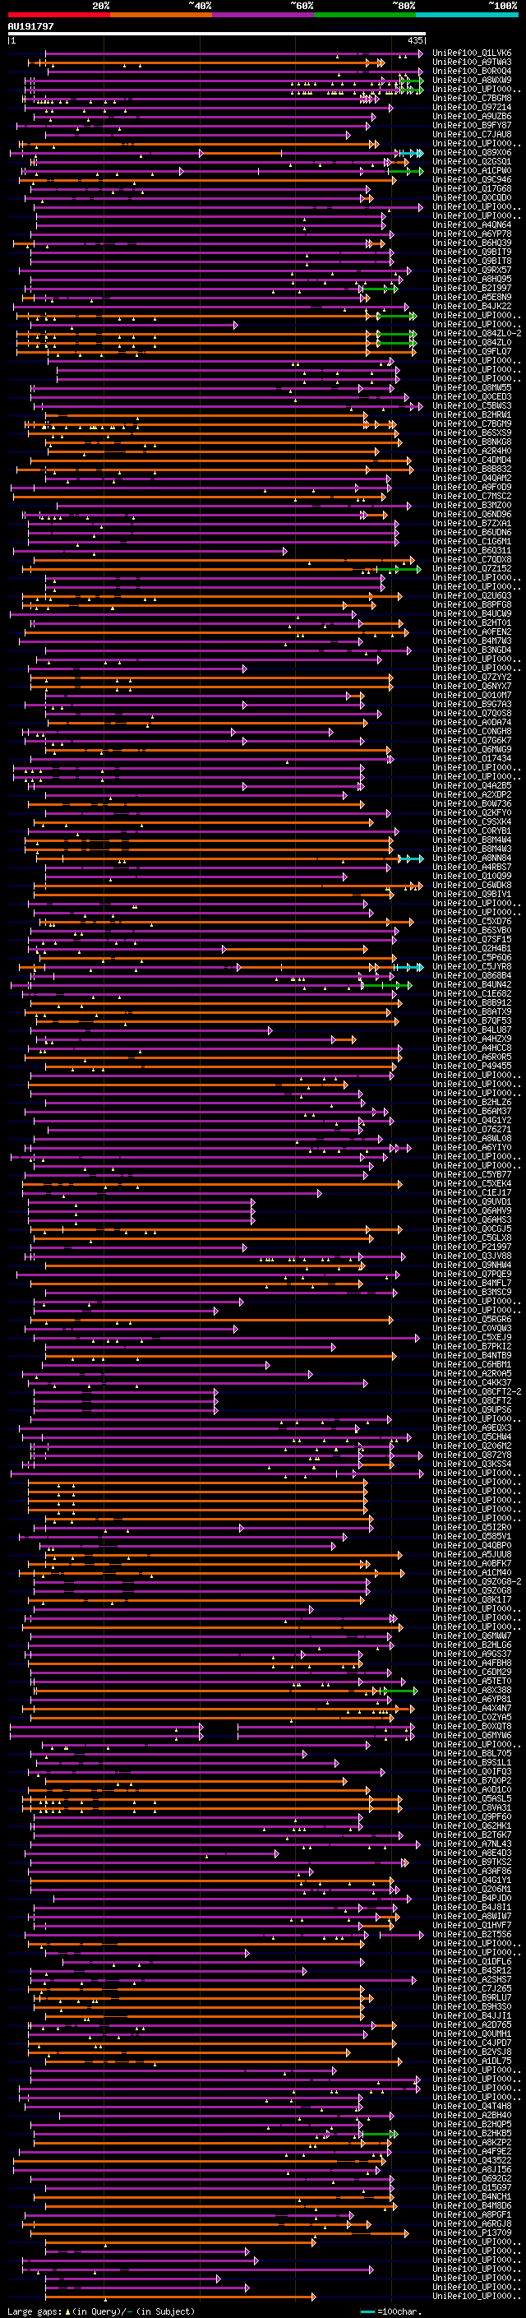Click the white query sequence bar

pos(217,35)
